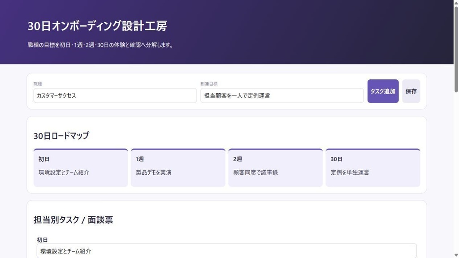
Task: Click the 担当別タスク / 面談票 heading
Action: [x=73, y=219]
